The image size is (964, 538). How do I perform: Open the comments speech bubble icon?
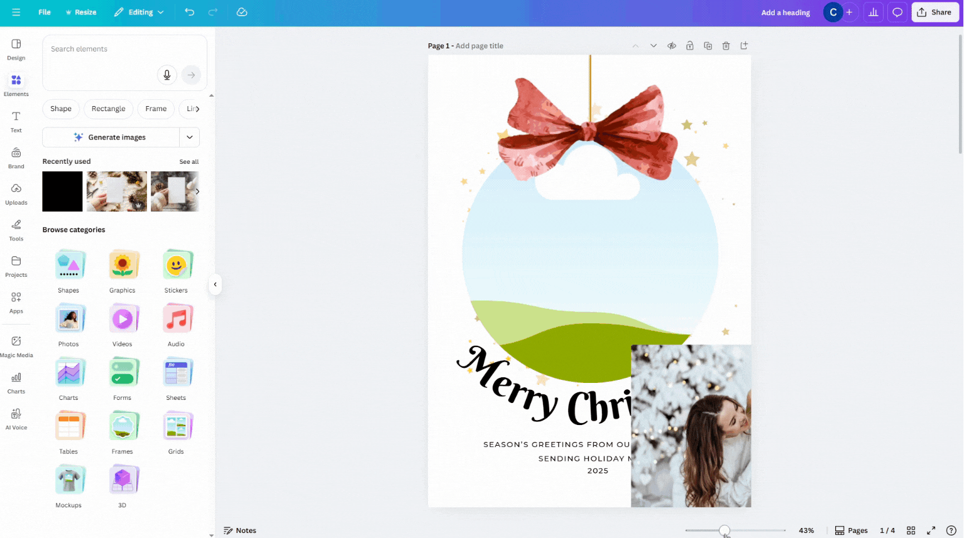[897, 12]
